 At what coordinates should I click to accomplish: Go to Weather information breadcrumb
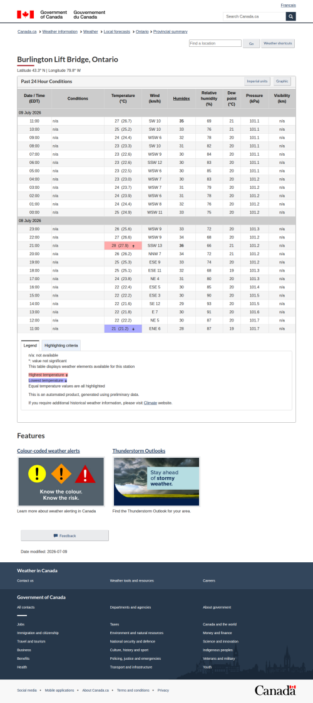(x=59, y=32)
